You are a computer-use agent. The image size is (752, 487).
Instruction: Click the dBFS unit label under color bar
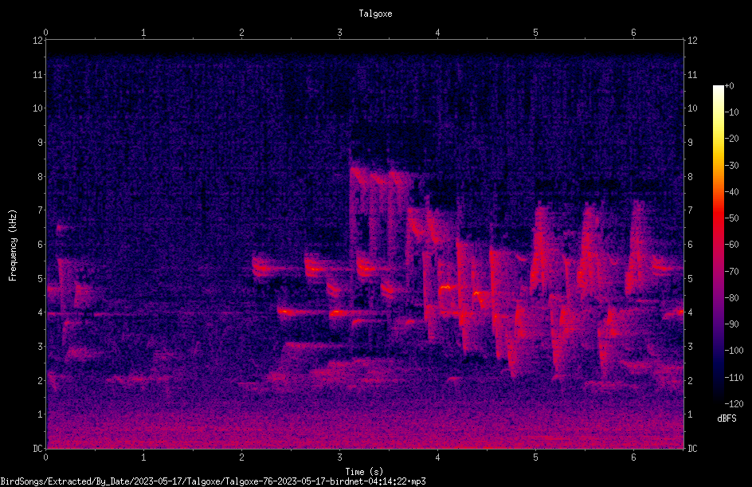click(727, 418)
